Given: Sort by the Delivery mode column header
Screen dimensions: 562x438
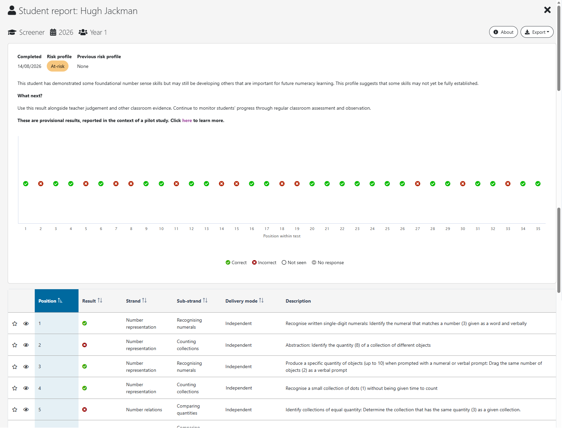Looking at the screenshot, I should click(245, 301).
